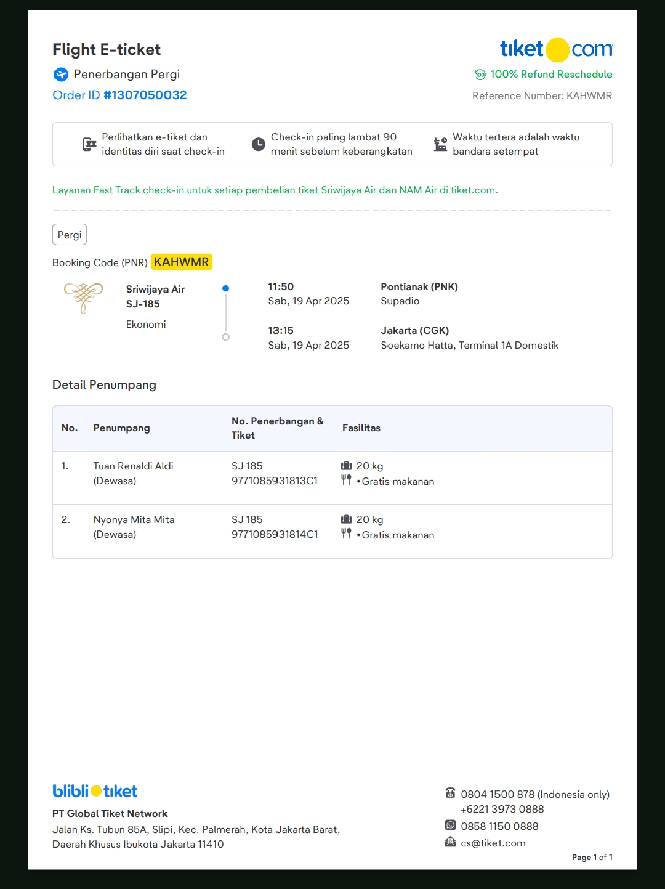Click the blue departure dot on route line
Image resolution: width=665 pixels, height=889 pixels.
[226, 288]
